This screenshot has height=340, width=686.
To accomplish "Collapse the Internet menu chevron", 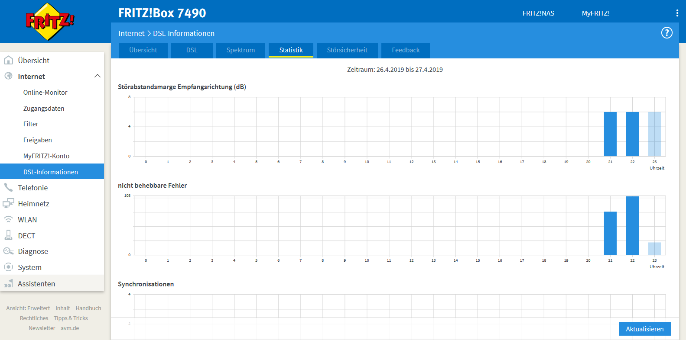I will click(97, 76).
